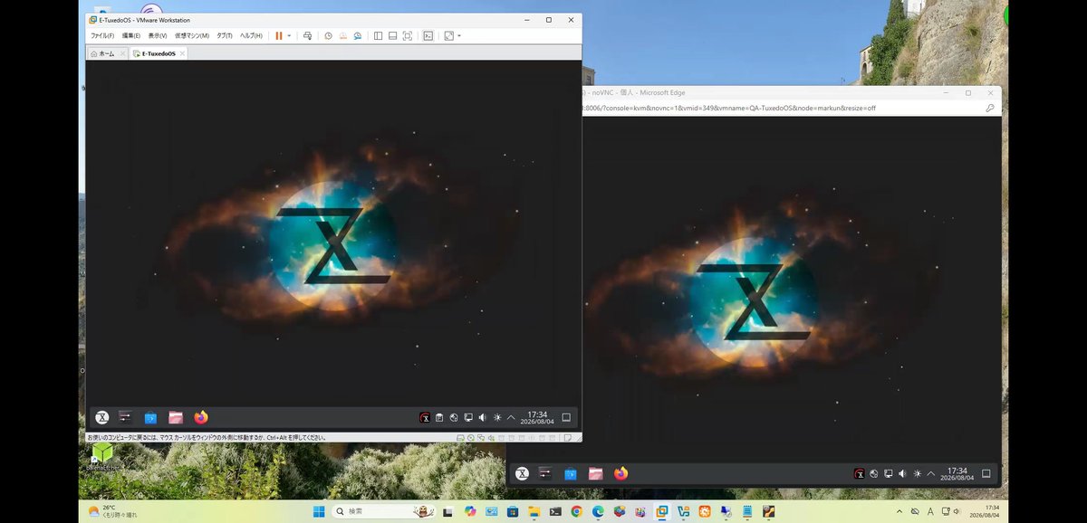Launch Firefox in the noVNC guest taskbar
Screen dimensions: 1087x523
click(620, 473)
